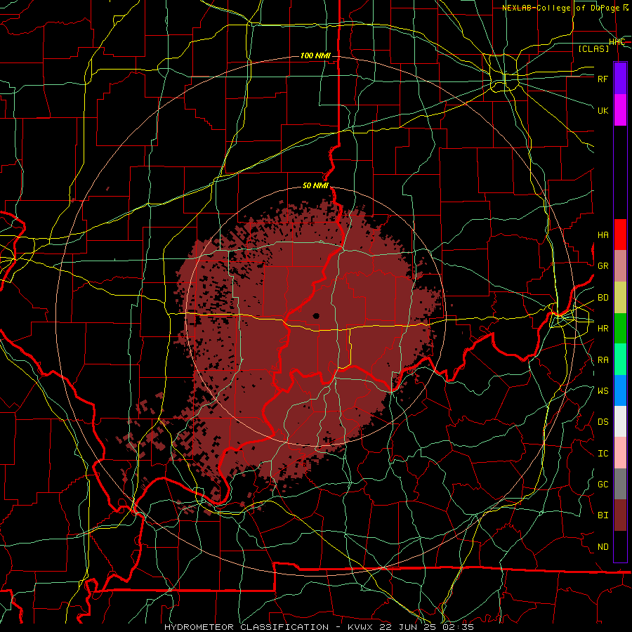Click the red HA legend color swatch

pyautogui.click(x=620, y=235)
